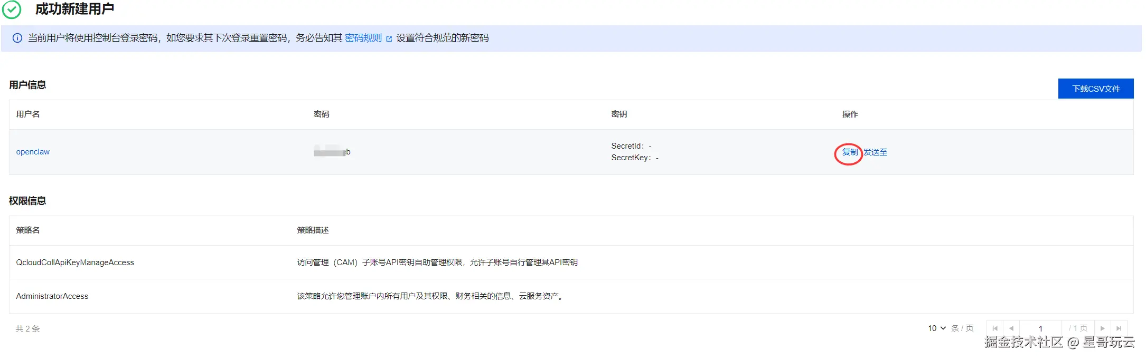Click the 密钥 column header

pyautogui.click(x=619, y=114)
